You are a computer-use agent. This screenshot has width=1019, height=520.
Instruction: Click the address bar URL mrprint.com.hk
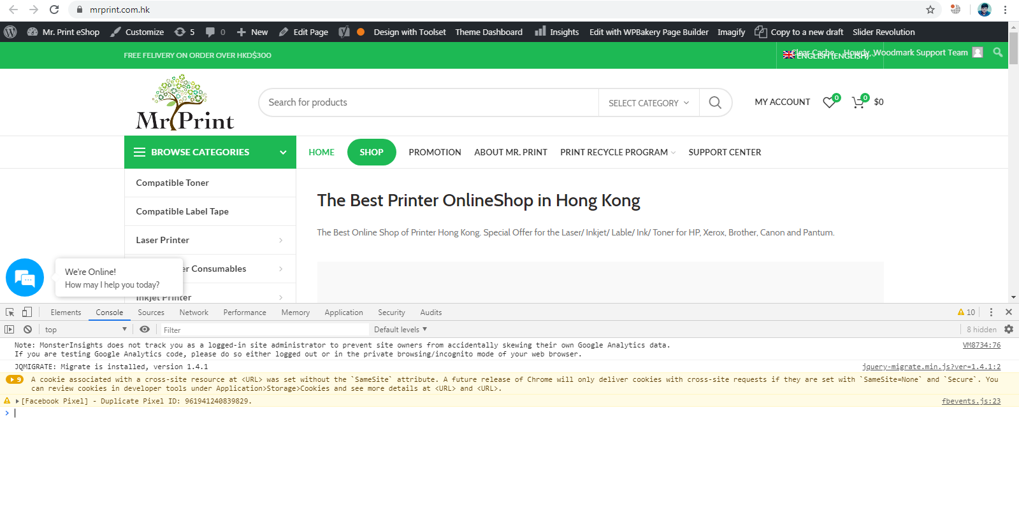point(120,10)
